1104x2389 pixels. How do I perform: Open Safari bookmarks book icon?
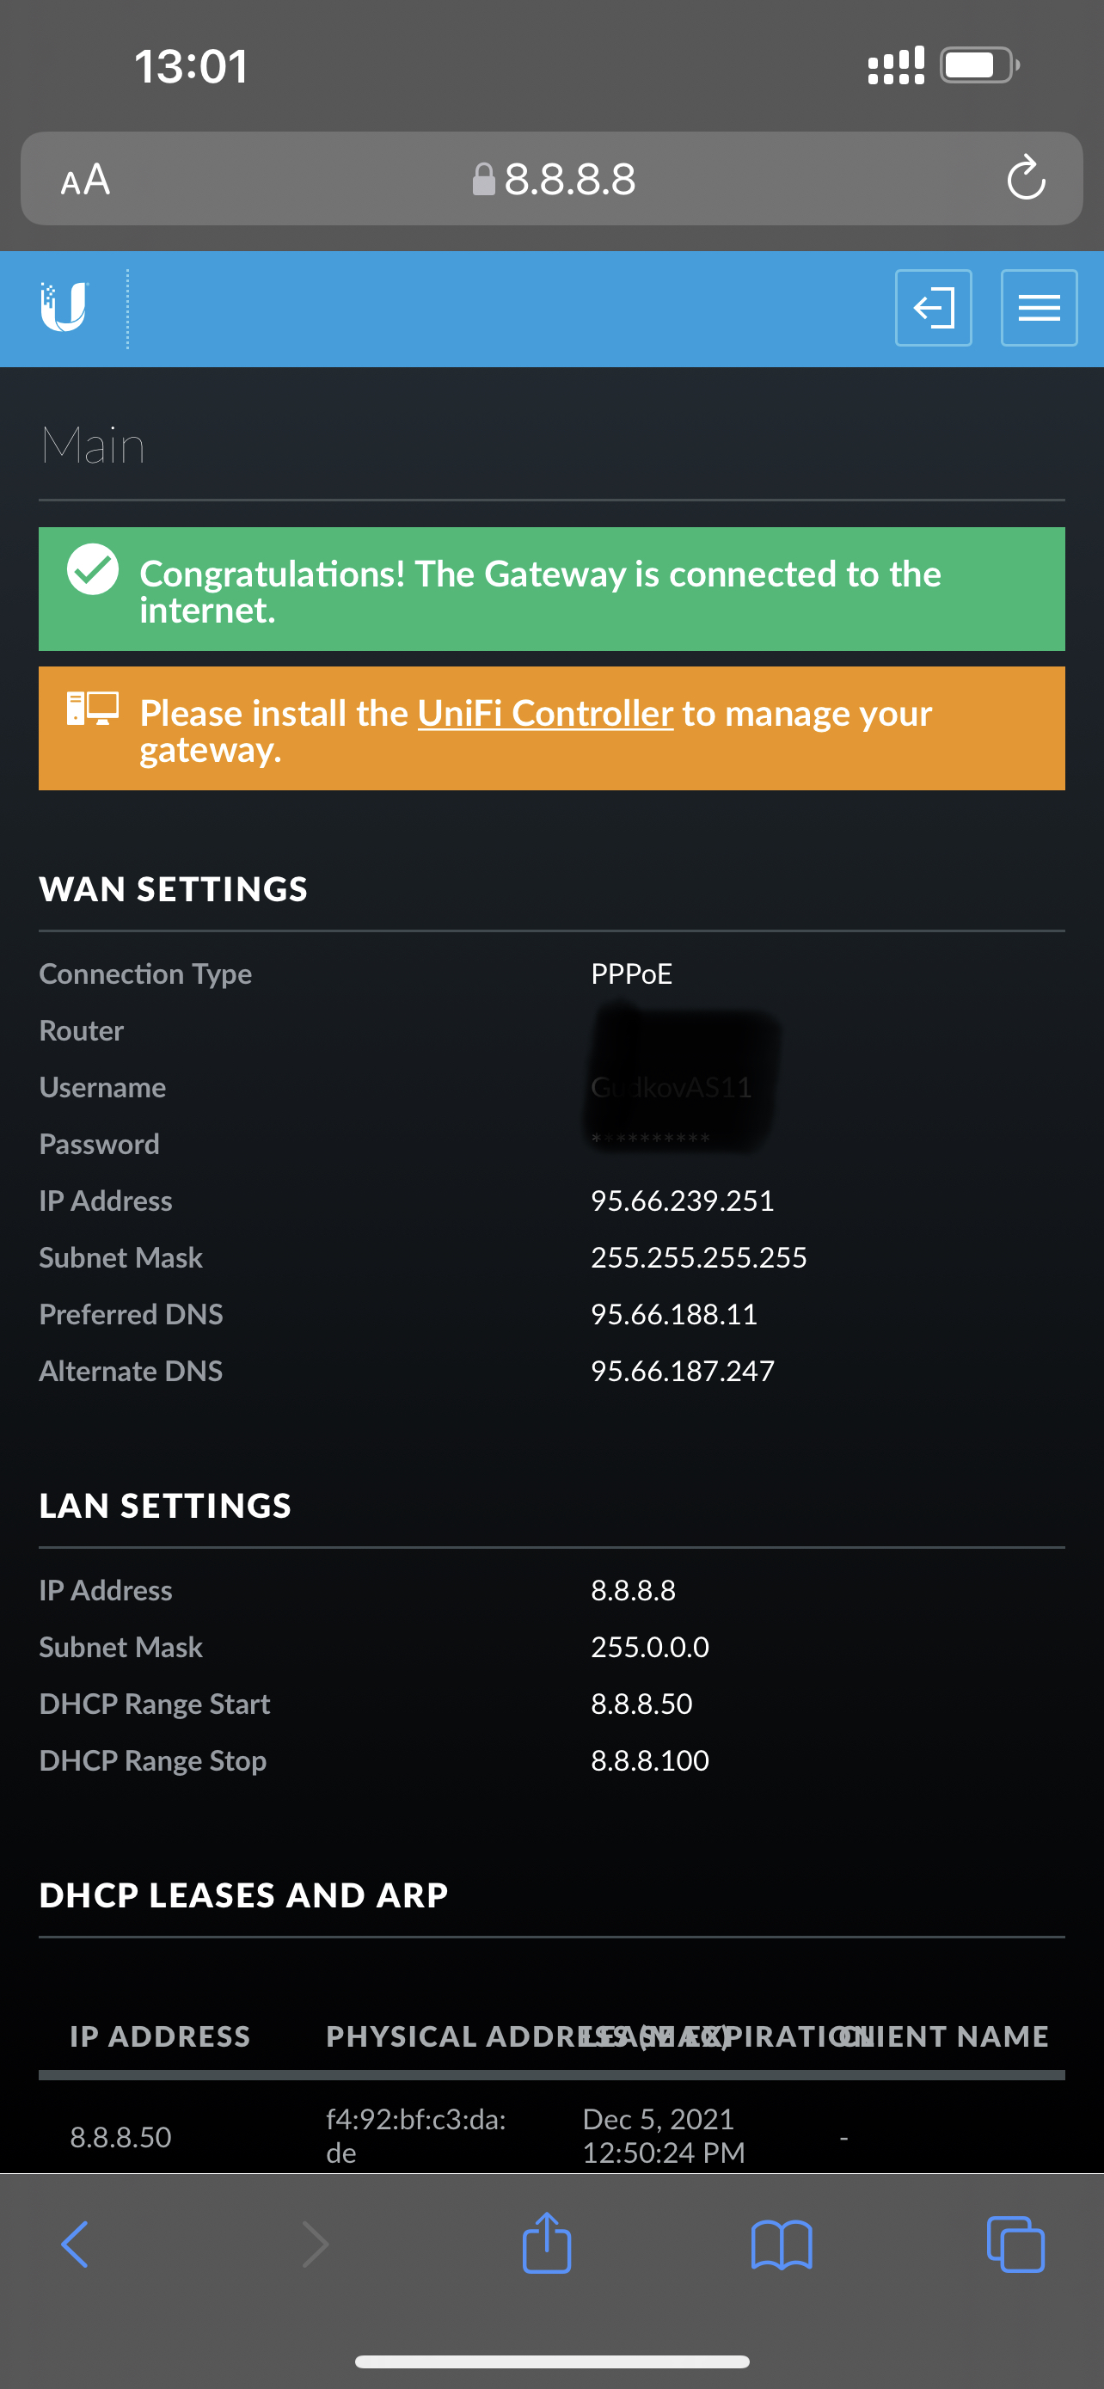pos(782,2245)
